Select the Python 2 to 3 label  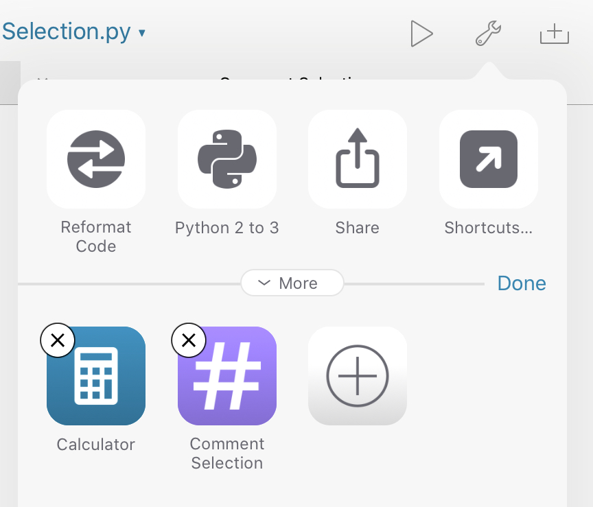[226, 227]
